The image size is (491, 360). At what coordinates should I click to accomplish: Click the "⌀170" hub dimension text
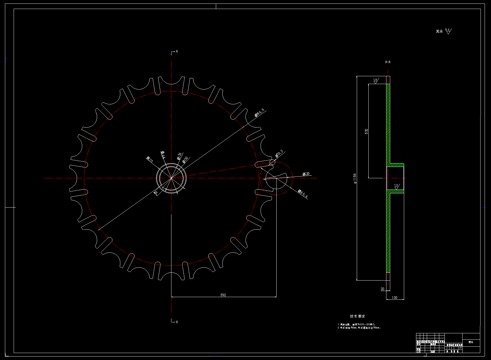pos(149,159)
